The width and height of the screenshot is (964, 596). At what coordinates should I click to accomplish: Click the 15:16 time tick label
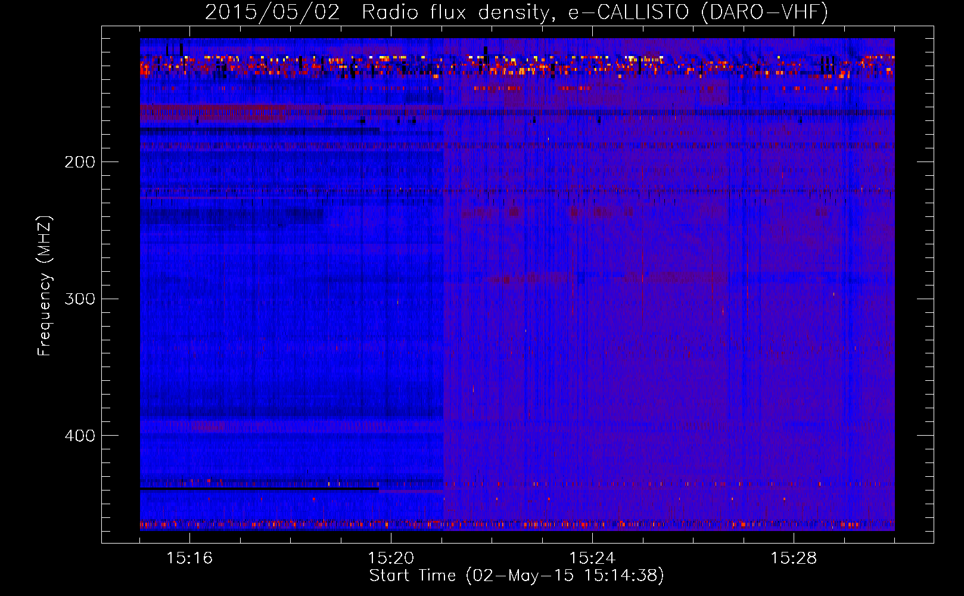point(189,558)
